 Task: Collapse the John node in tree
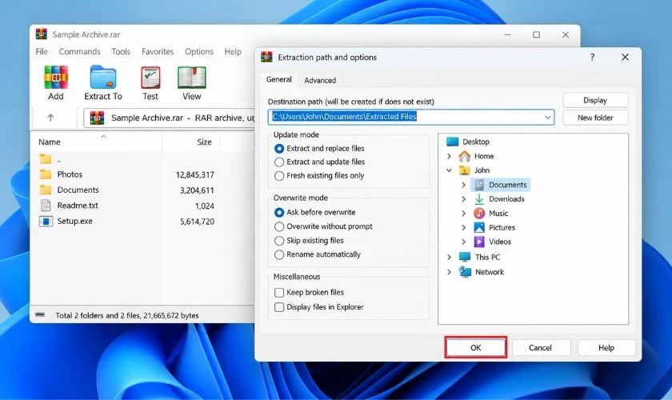click(x=449, y=170)
